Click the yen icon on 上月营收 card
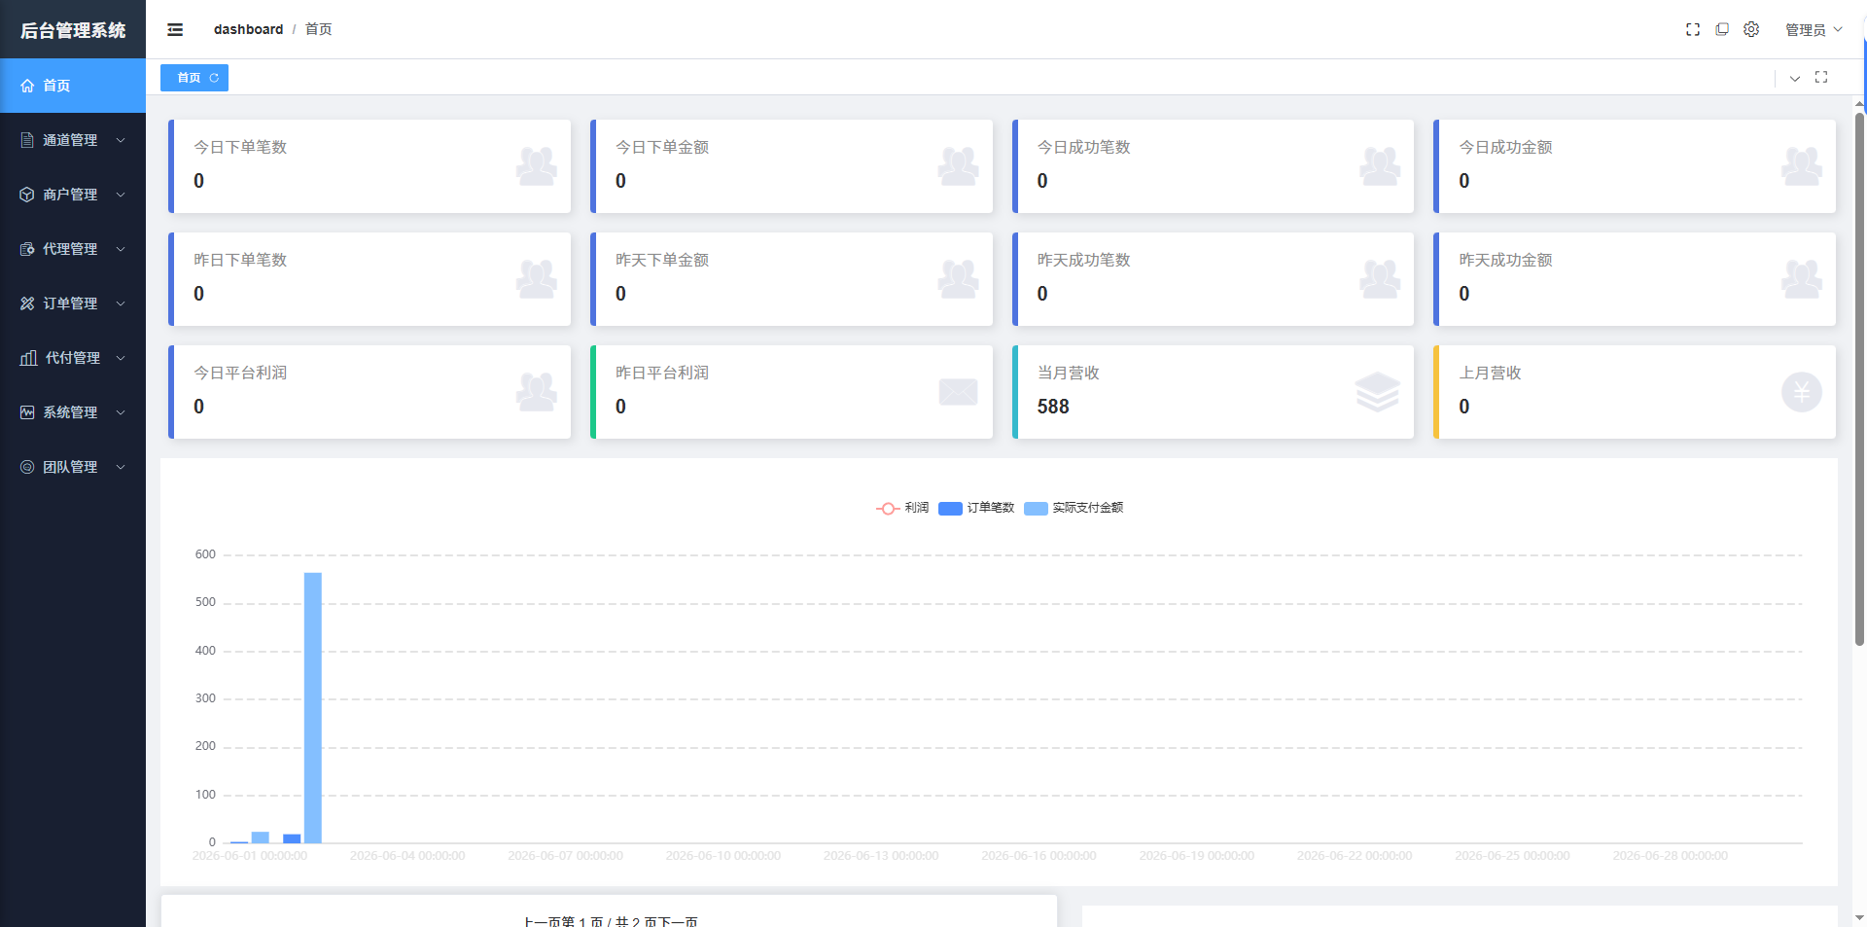Image resolution: width=1867 pixels, height=927 pixels. pyautogui.click(x=1802, y=392)
